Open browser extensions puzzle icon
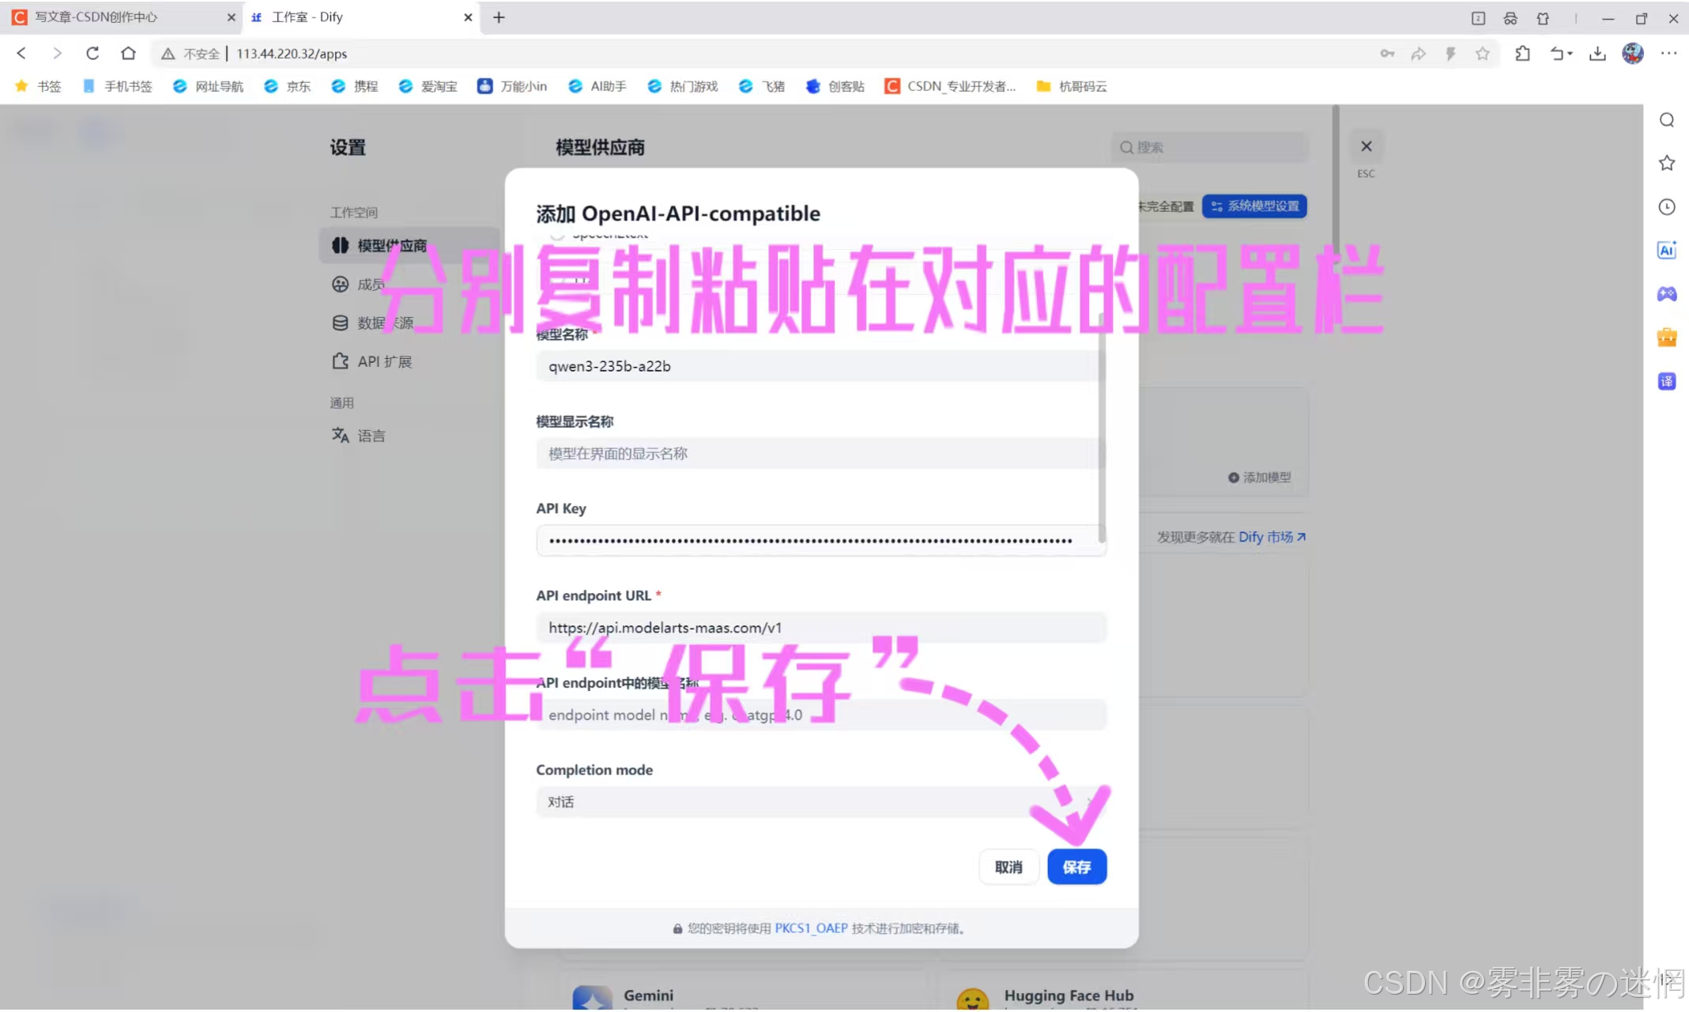1689x1012 pixels. click(x=1522, y=54)
